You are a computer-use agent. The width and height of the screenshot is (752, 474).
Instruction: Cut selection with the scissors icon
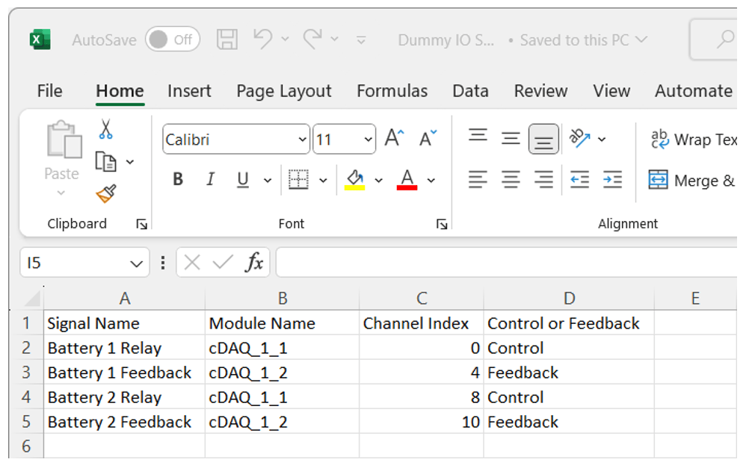pos(105,129)
